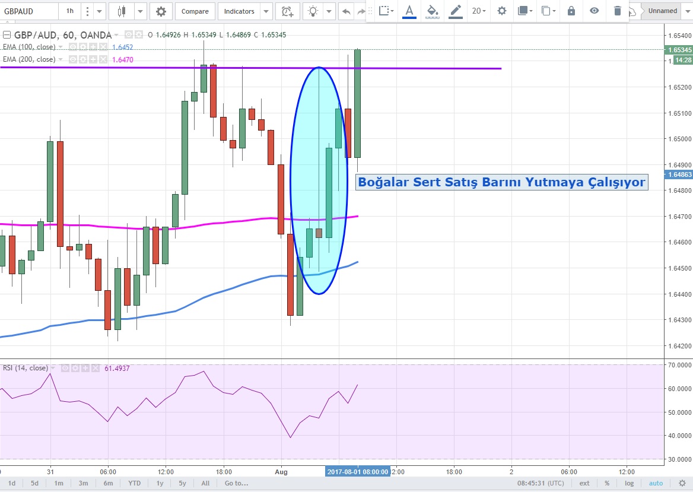Image resolution: width=693 pixels, height=492 pixels.
Task: Click the pencil border color tool
Action: (455, 11)
